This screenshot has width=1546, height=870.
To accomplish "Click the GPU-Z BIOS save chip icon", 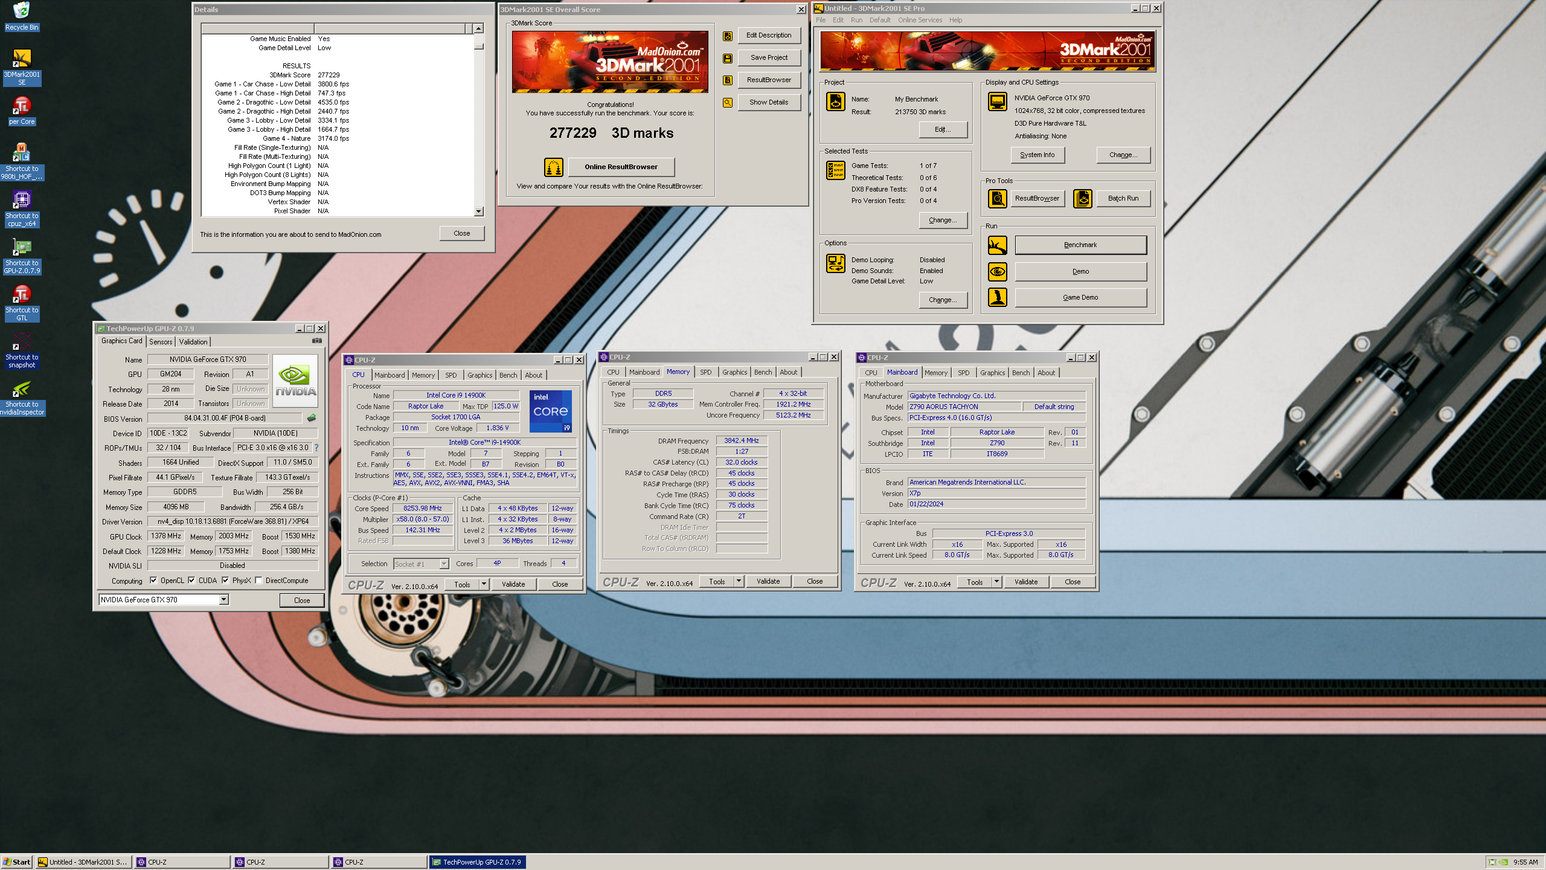I will (312, 418).
